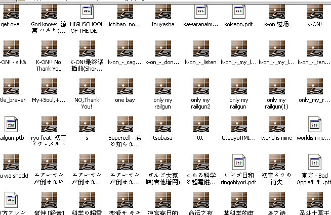Select the 初音ミクの消失 file name
This screenshot has width=331, height=215.
276,179
